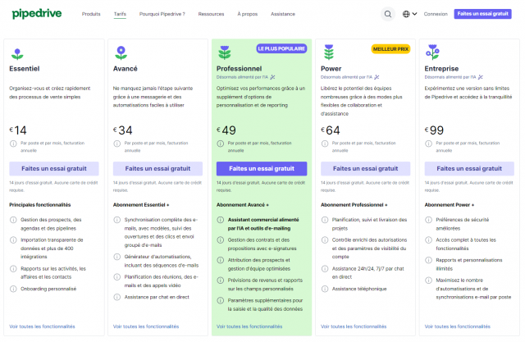Screen dimensions: 525x342
Task: Click info icon for Assistance téléphonique
Action: point(325,289)
